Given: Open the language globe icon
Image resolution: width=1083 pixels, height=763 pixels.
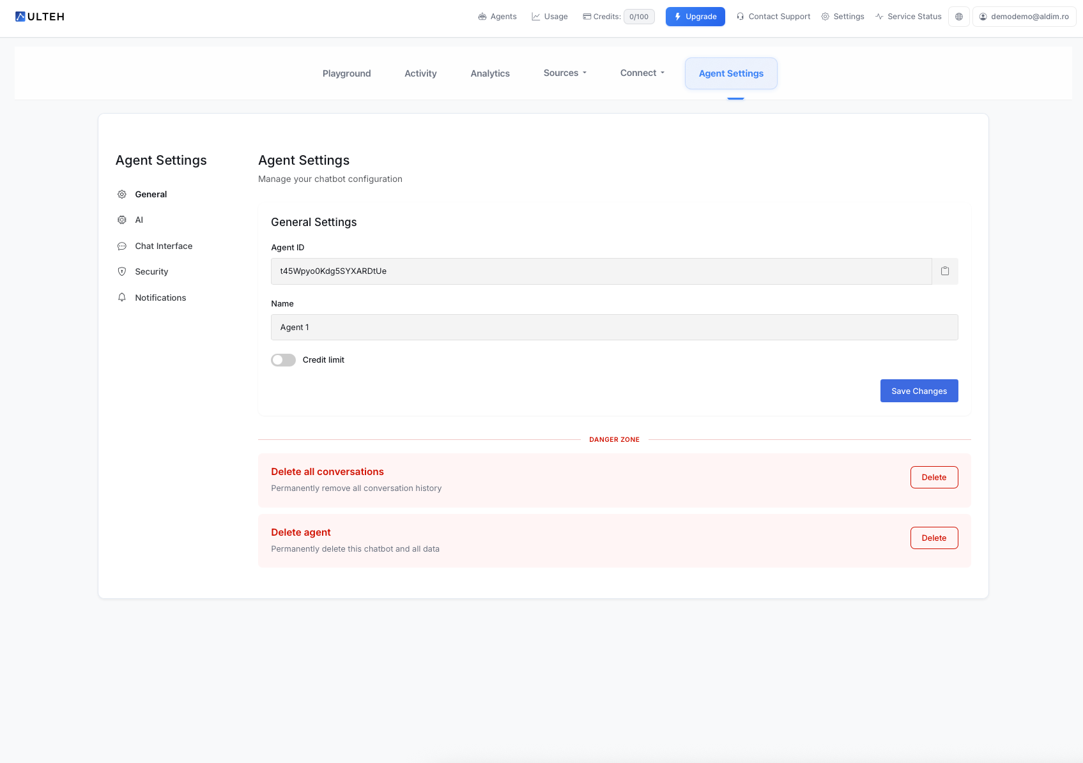Looking at the screenshot, I should pos(959,17).
